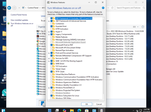151x112 pixels.
Task: Uncheck Microsoft Print to PDF checkbox
Action: (51, 45)
